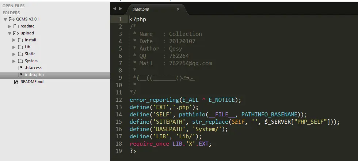
Task: Expand the Static folder arrow
Action: point(14,54)
